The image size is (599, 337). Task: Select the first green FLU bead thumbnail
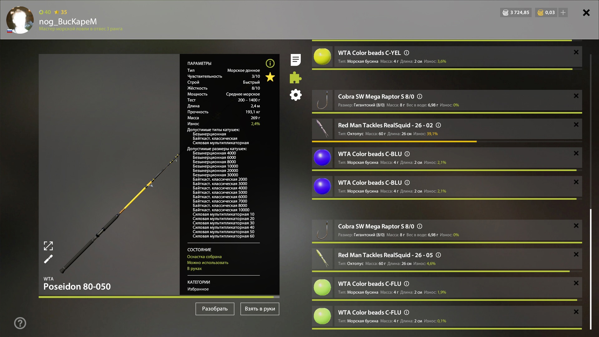point(322,287)
